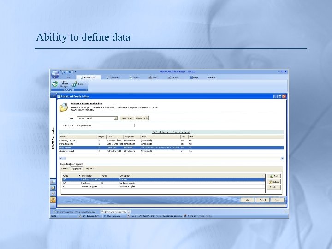Click the Delete Table button
332x249 pixels.
(142, 118)
